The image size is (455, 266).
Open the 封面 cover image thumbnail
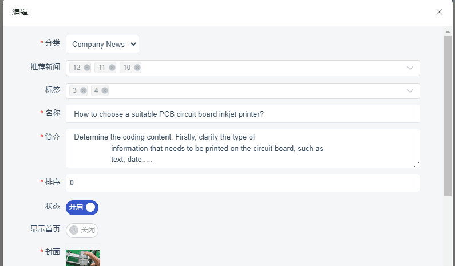(83, 258)
